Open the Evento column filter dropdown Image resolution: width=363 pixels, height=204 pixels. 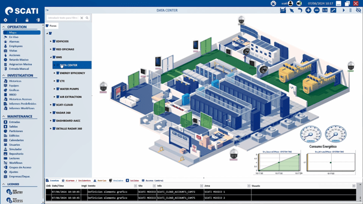pyautogui.click(x=135, y=186)
